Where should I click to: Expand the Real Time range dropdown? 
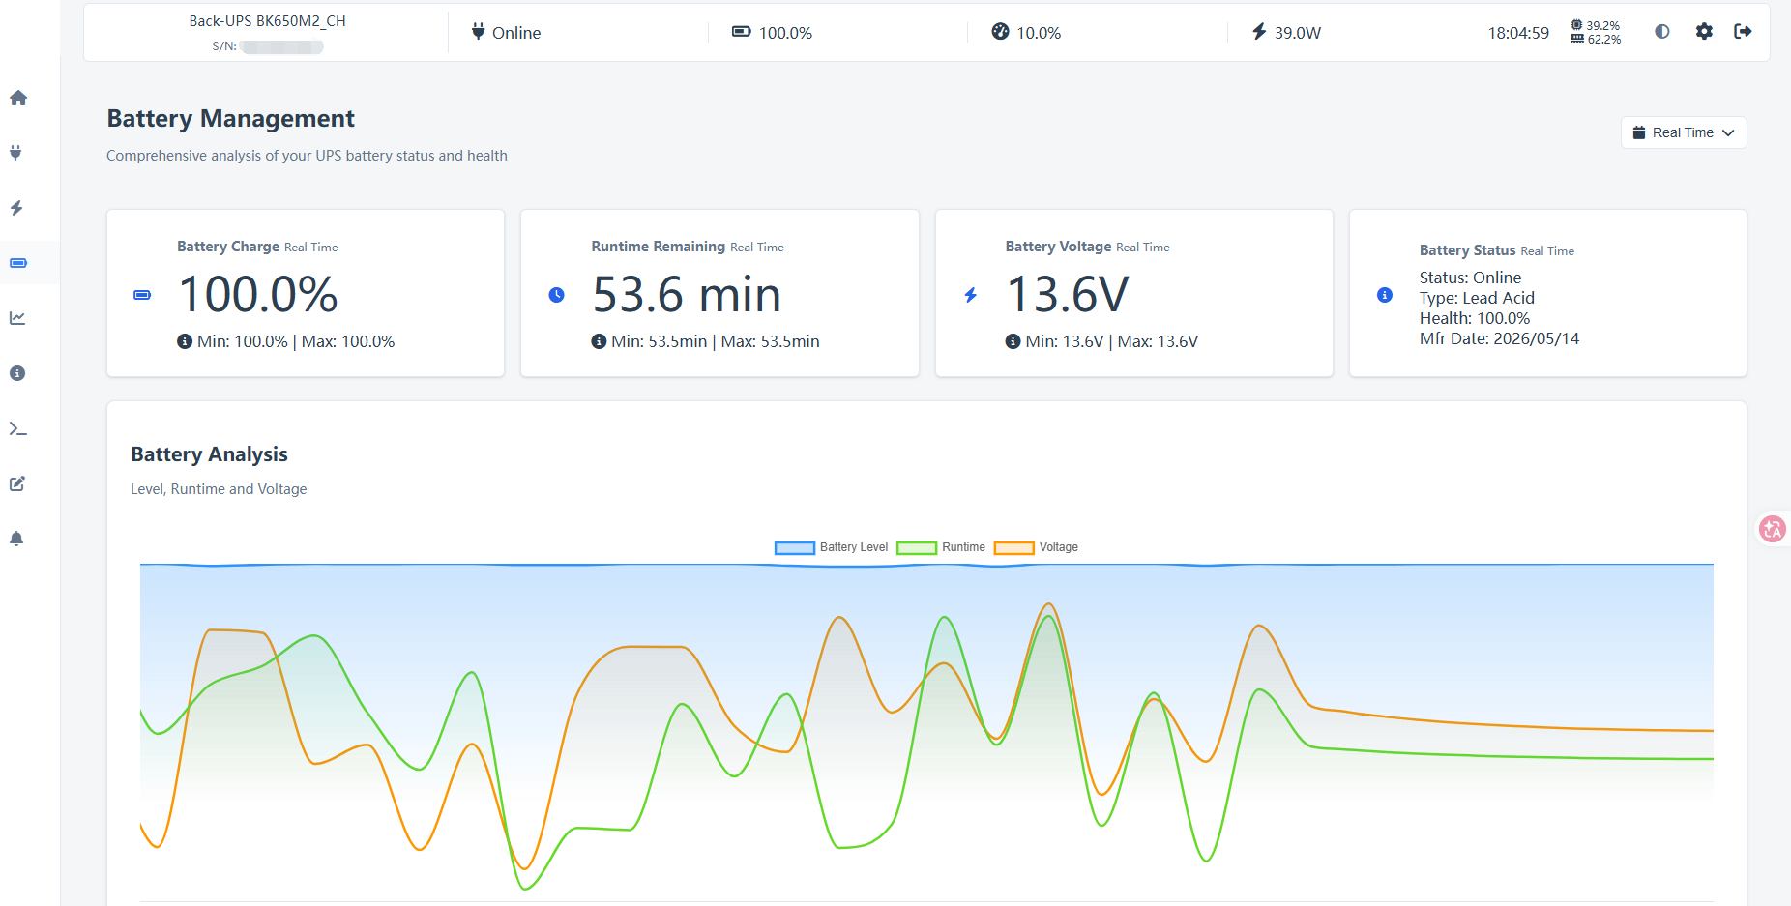click(x=1684, y=132)
